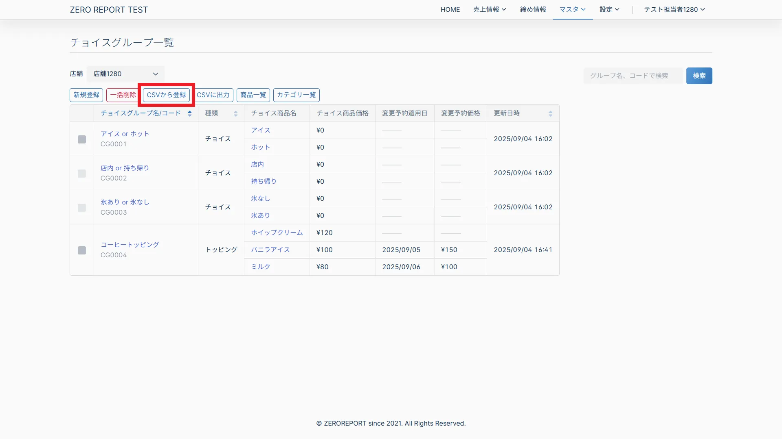Expand the 設定 menu
Viewport: 782px width, 439px height.
click(x=609, y=9)
